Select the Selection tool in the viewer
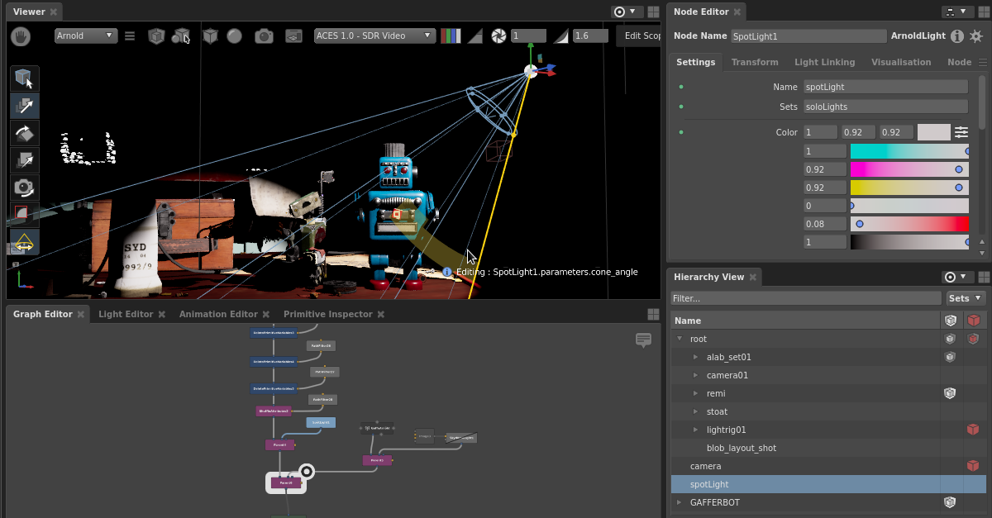 click(24, 78)
